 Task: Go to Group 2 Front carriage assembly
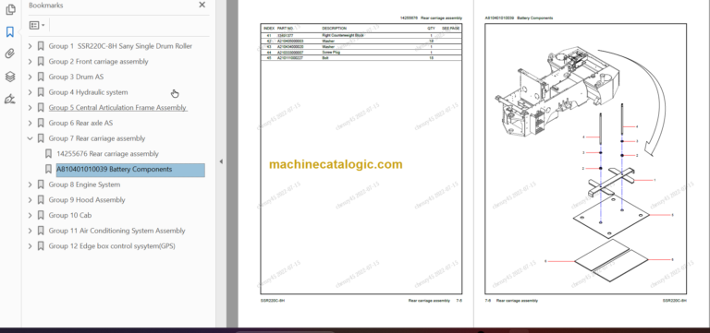click(x=98, y=62)
